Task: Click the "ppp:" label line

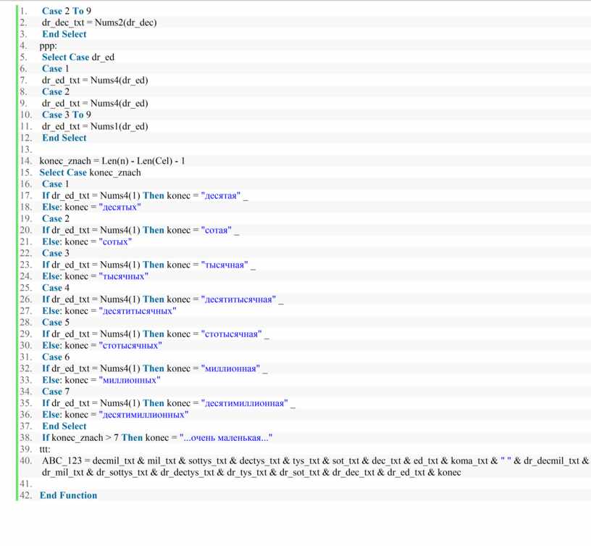Action: tap(49, 46)
